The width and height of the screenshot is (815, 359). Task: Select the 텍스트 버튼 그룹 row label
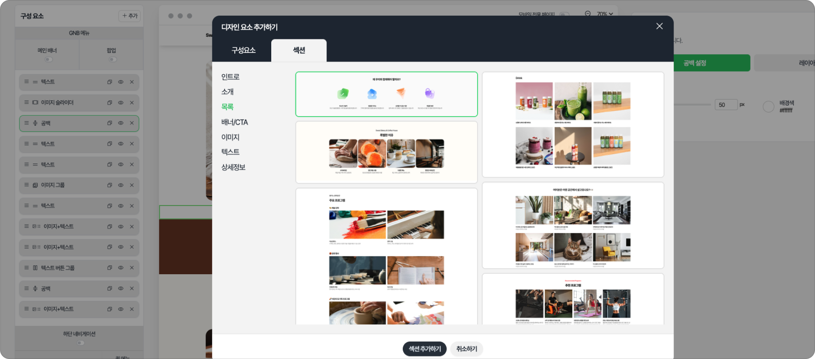pos(58,268)
